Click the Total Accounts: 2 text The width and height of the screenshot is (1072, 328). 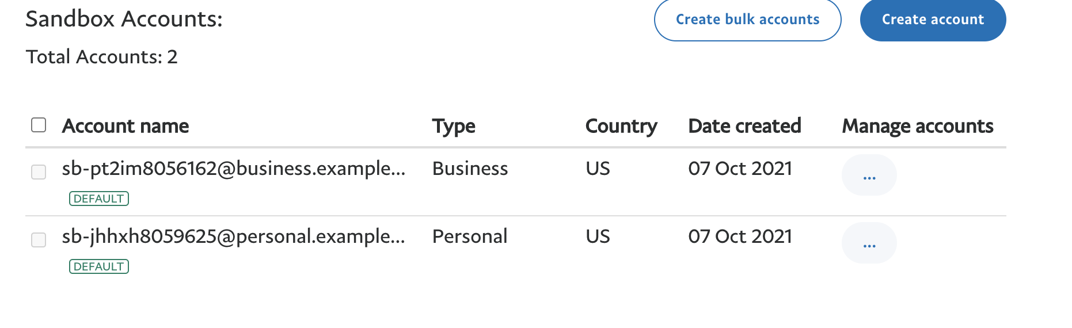[102, 57]
